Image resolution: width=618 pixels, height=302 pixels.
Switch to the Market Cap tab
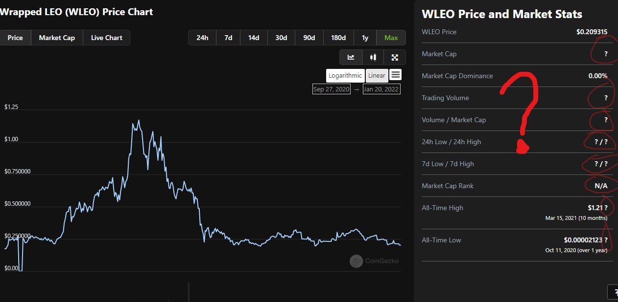[x=57, y=38]
